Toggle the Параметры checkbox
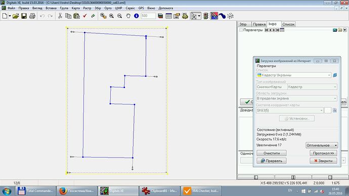 point(241,30)
